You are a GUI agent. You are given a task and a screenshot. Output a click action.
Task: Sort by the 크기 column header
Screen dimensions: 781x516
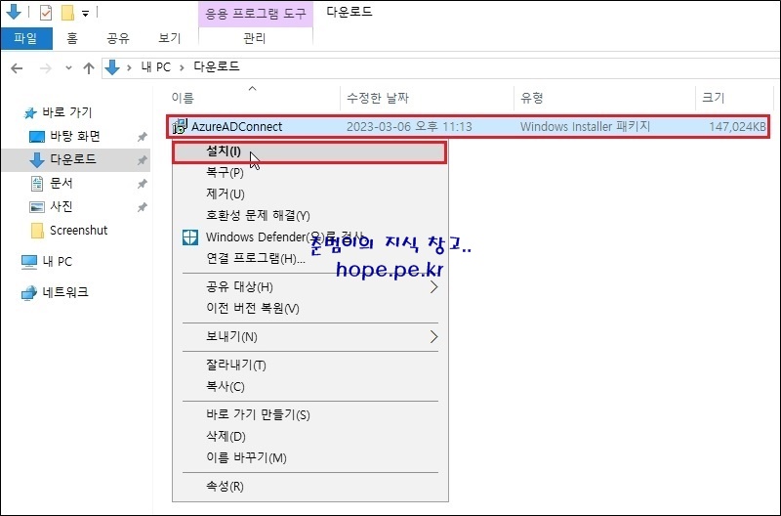pos(734,98)
